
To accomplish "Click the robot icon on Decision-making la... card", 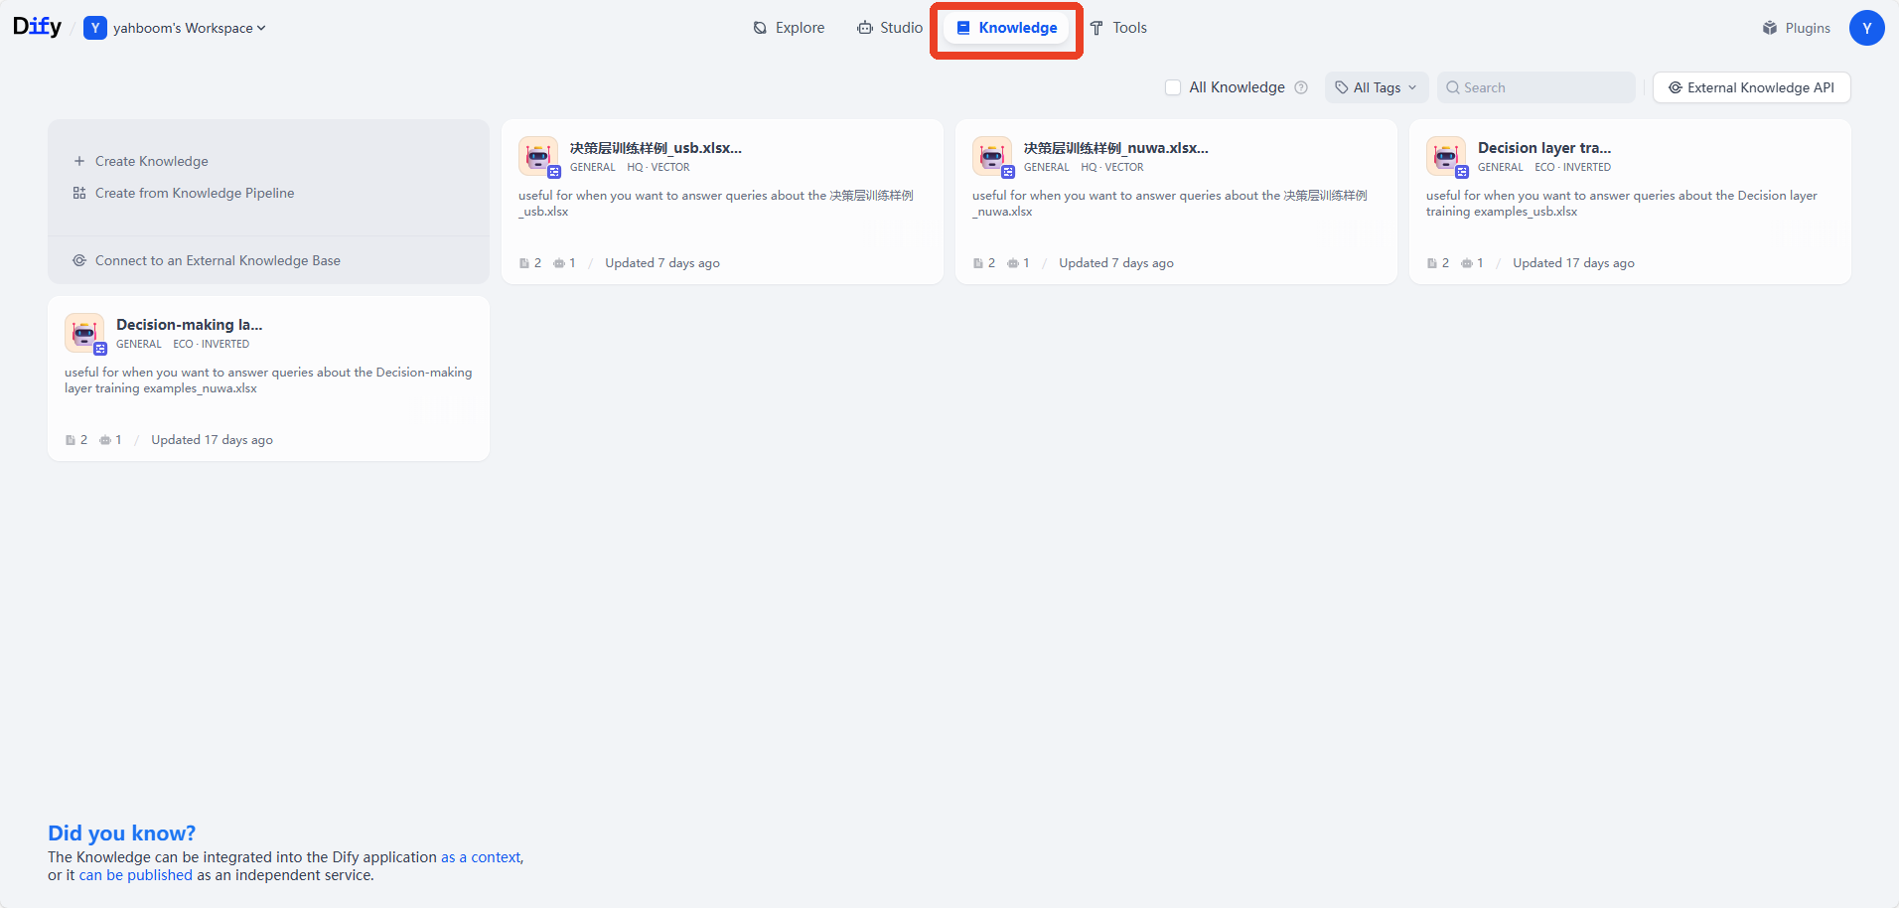I will (x=84, y=333).
